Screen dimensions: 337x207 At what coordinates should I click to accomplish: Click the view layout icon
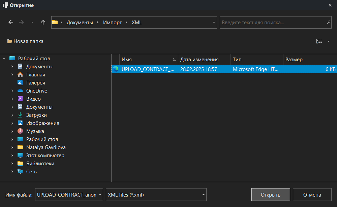click(319, 41)
